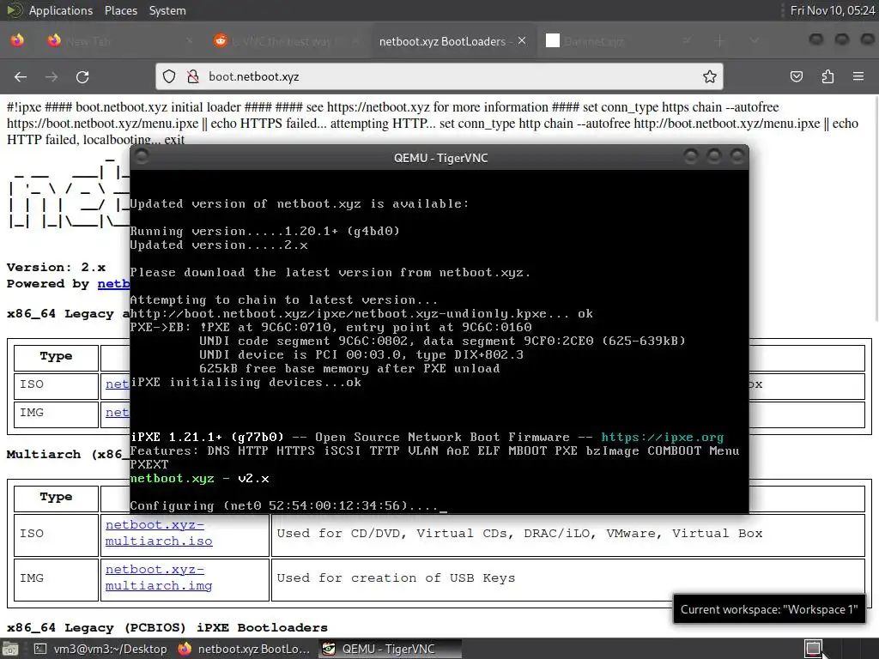
Task: Open the Pocket save icon
Action: pyautogui.click(x=797, y=76)
